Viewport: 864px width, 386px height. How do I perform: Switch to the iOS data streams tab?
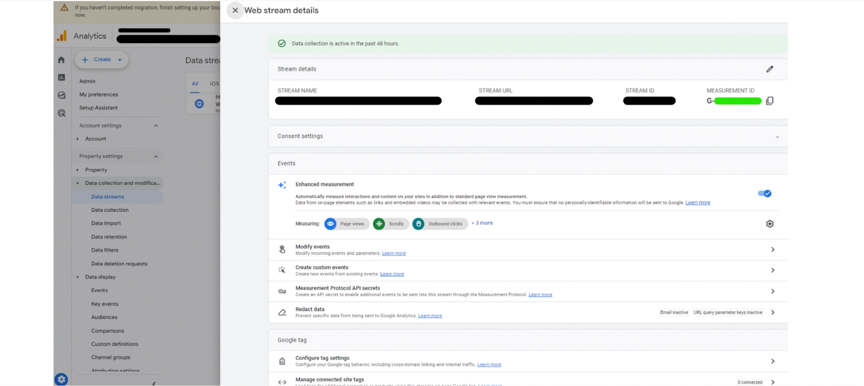click(x=214, y=83)
